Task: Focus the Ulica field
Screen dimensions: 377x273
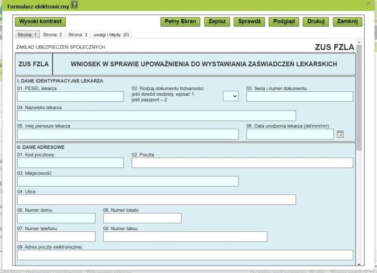Action: [157, 200]
